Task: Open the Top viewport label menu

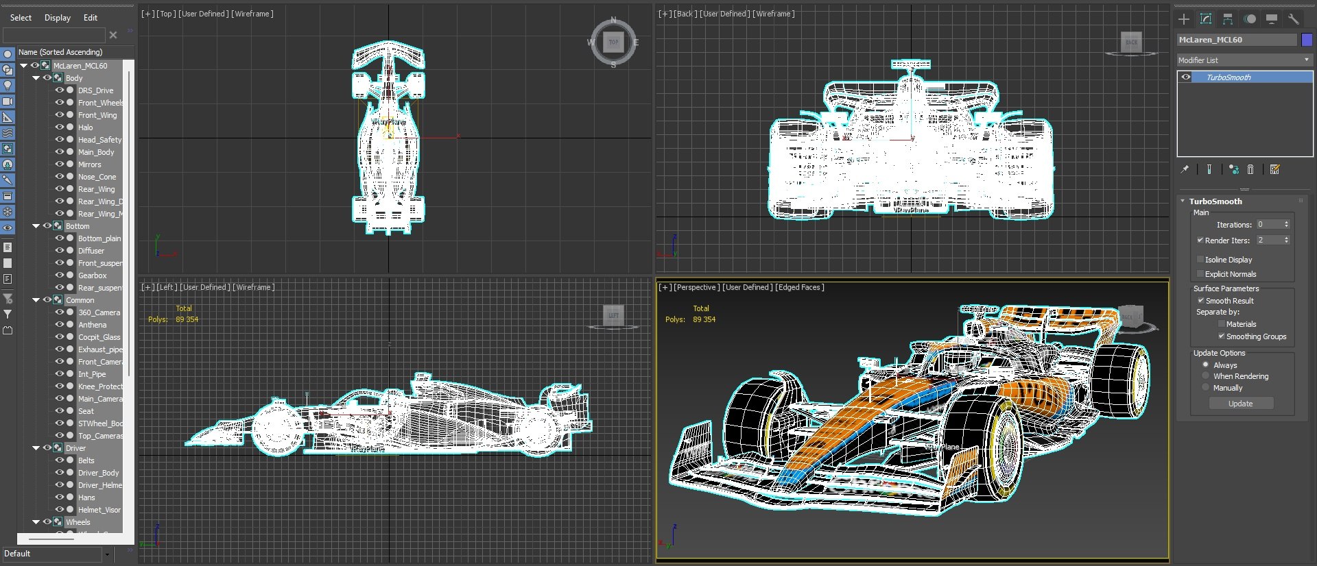Action: pyautogui.click(x=166, y=14)
